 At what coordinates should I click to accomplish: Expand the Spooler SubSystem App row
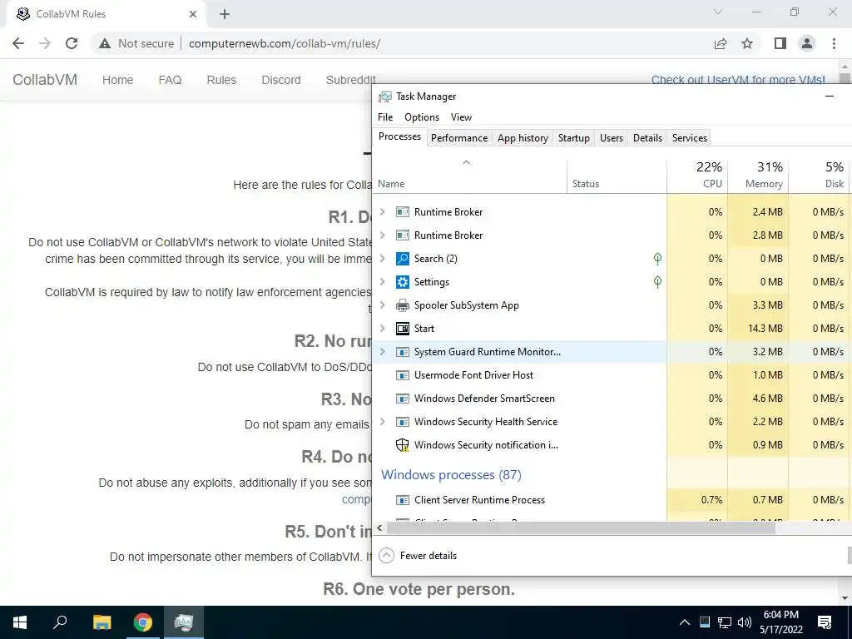pos(383,305)
